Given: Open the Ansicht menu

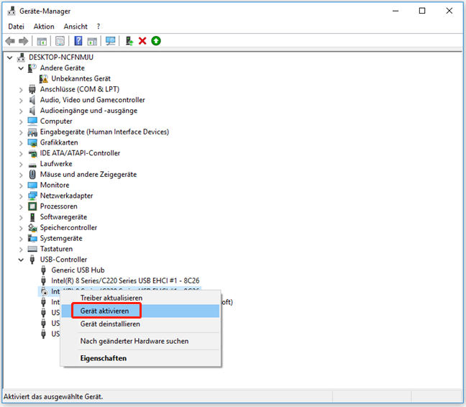Looking at the screenshot, I should click(x=76, y=27).
